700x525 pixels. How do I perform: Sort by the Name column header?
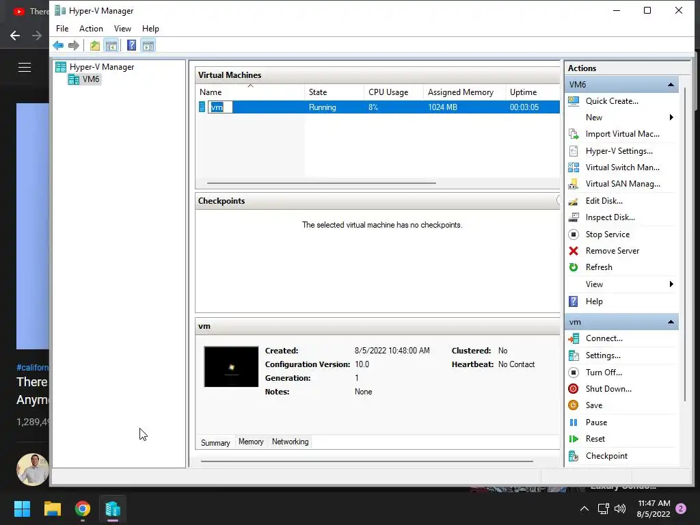coord(250,92)
